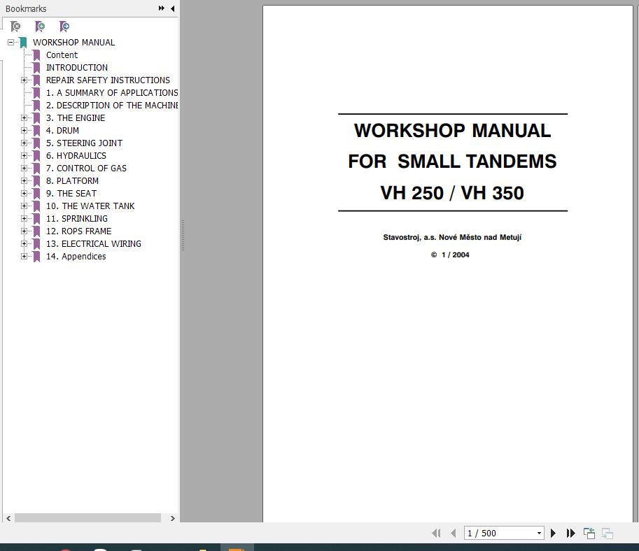The height and width of the screenshot is (551, 639).
Task: Open 2. DESCRIPTION OF THE MACHINE bookmark
Action: 112,106
